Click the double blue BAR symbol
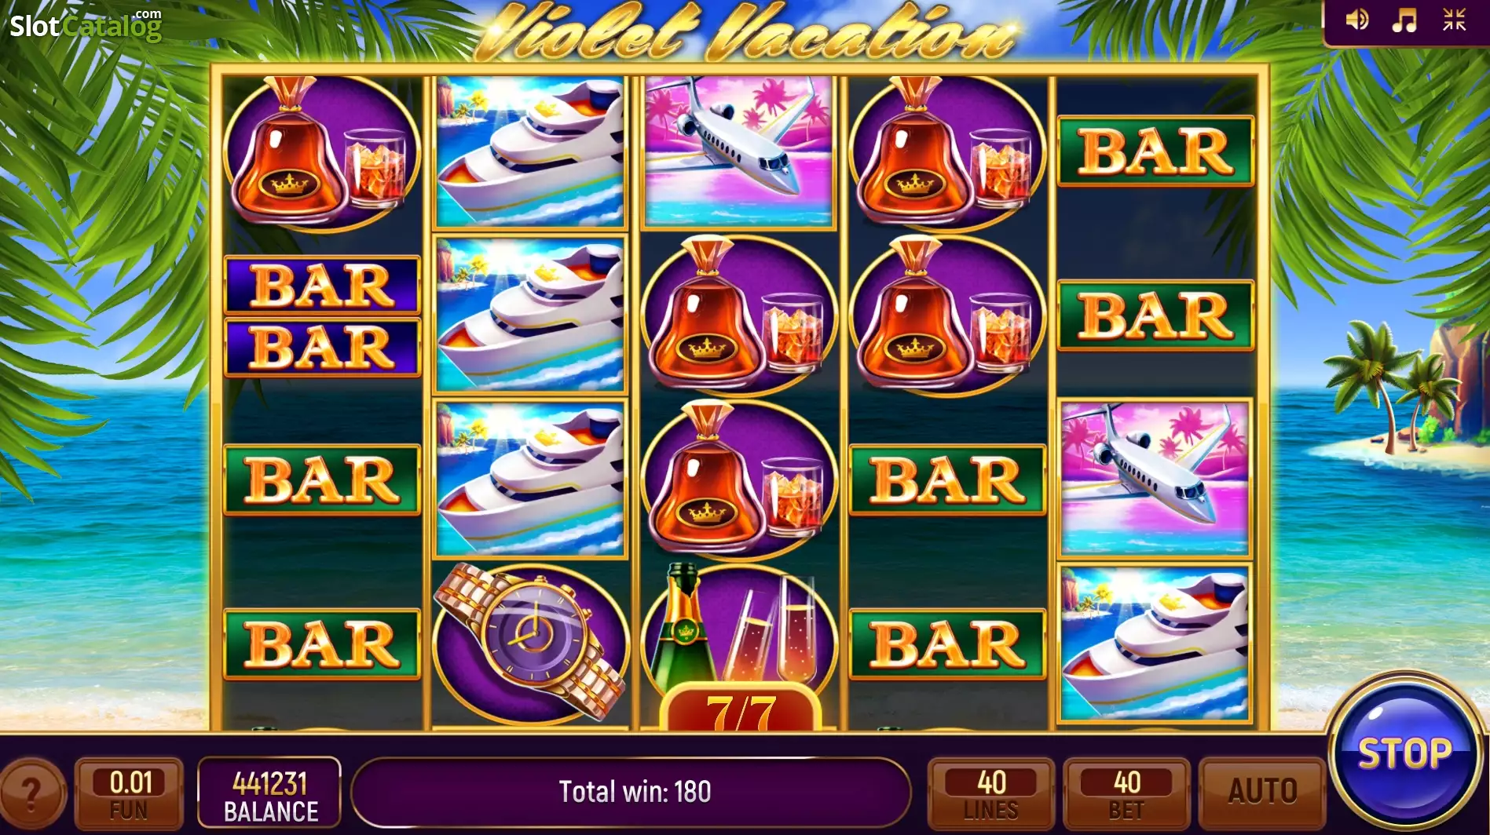This screenshot has width=1490, height=835. (x=323, y=315)
